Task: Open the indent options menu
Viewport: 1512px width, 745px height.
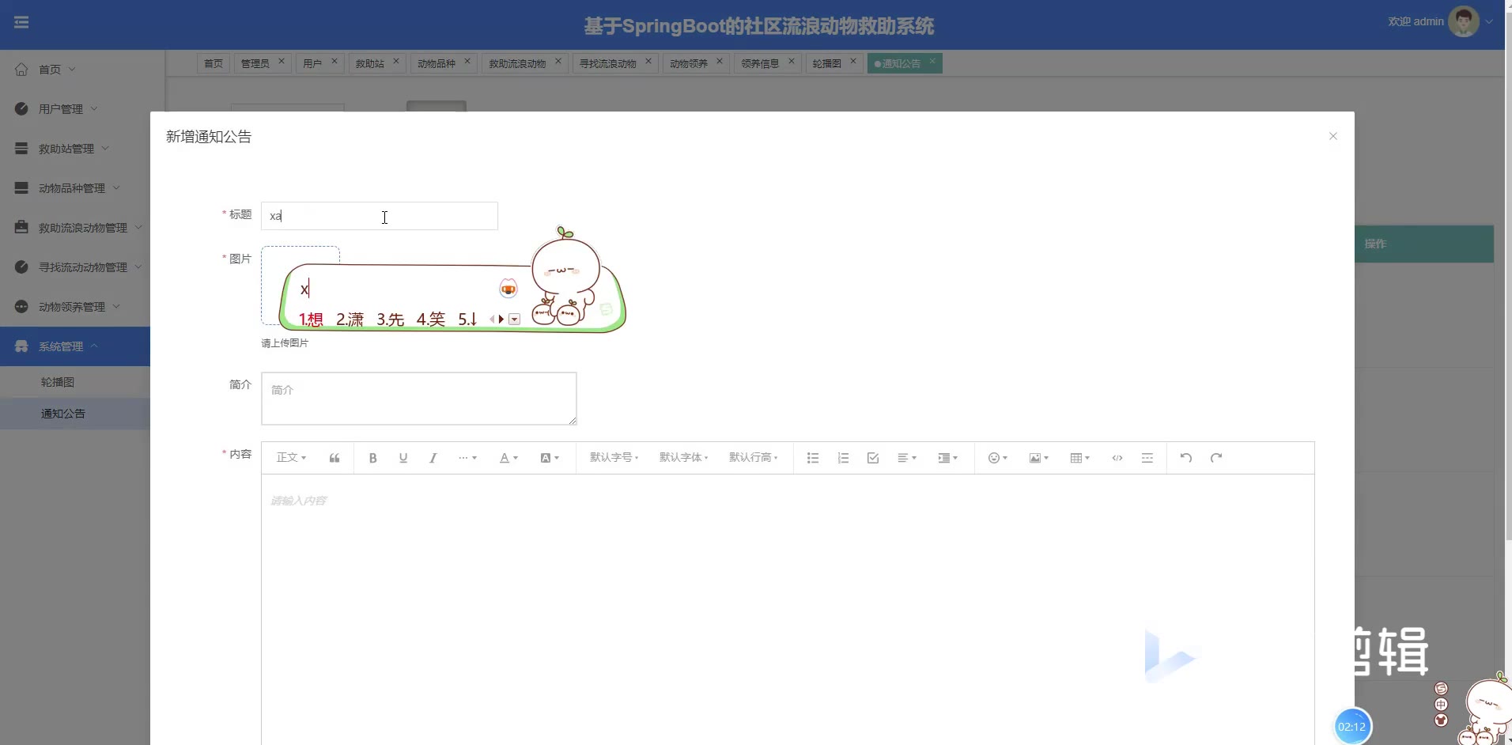Action: tap(947, 458)
